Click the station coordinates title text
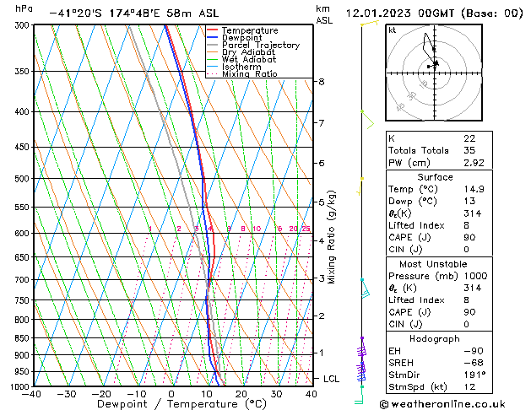 pos(134,13)
